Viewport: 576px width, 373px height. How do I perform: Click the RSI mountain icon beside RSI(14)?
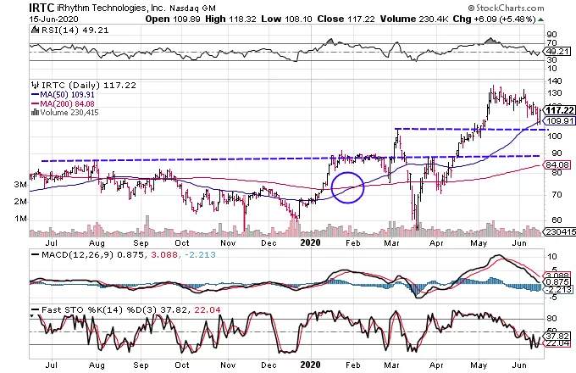(x=35, y=31)
